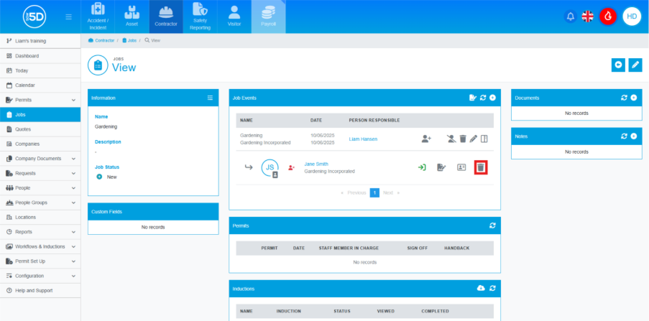Click the green sign-in icon for Jane Smith
The image size is (649, 321).
point(421,167)
